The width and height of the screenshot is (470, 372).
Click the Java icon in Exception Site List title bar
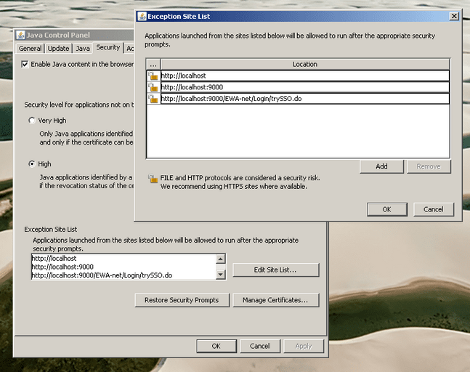click(x=142, y=17)
